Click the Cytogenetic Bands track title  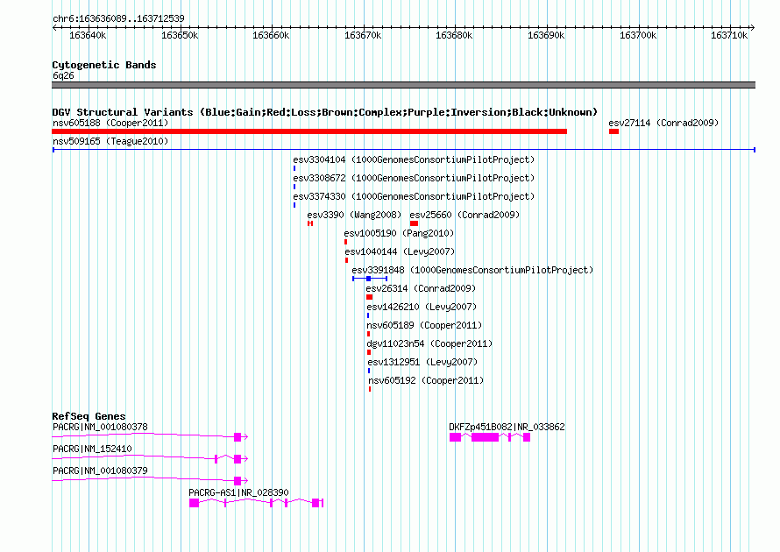pos(104,65)
